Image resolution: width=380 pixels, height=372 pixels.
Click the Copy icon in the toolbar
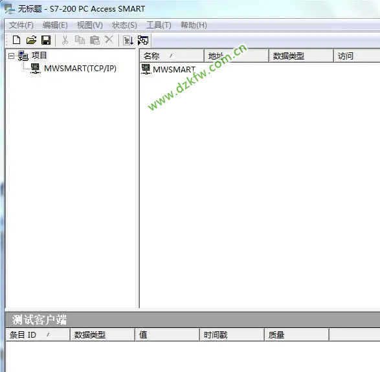80,40
